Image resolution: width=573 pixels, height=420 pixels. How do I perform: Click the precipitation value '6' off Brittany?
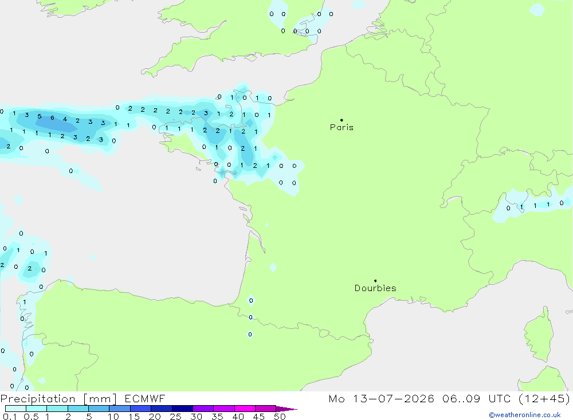[52, 117]
